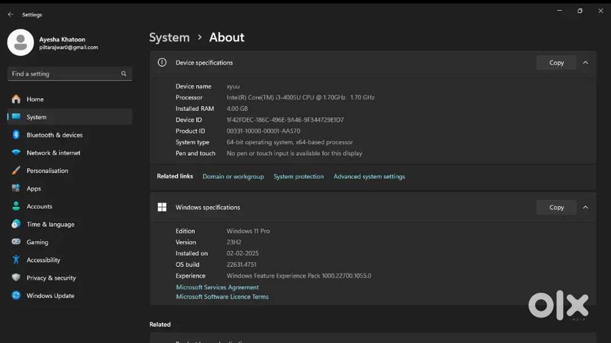Open the Accounts settings page
This screenshot has width=611, height=343.
click(39, 206)
